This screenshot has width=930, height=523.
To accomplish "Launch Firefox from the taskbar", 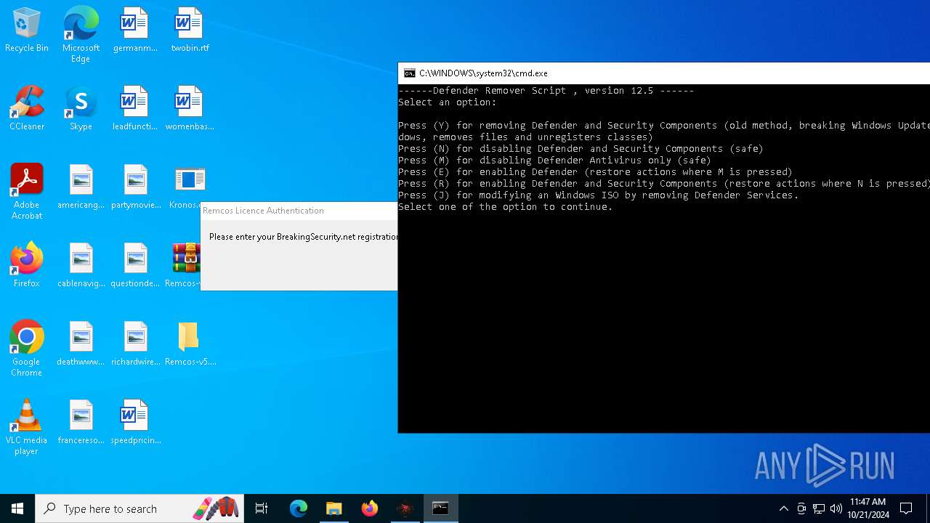I will tap(370, 508).
